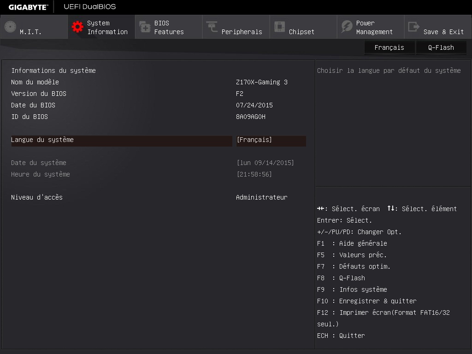Click the Power Management lightning icon
The image size is (472, 354).
[x=347, y=27]
